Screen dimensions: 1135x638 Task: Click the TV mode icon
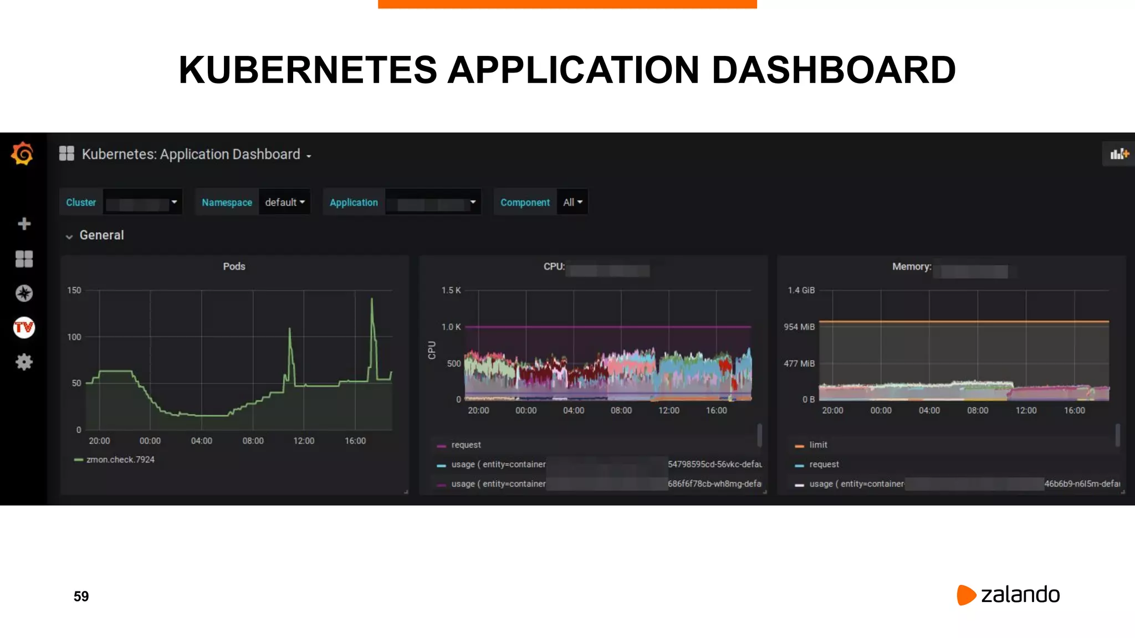point(24,328)
